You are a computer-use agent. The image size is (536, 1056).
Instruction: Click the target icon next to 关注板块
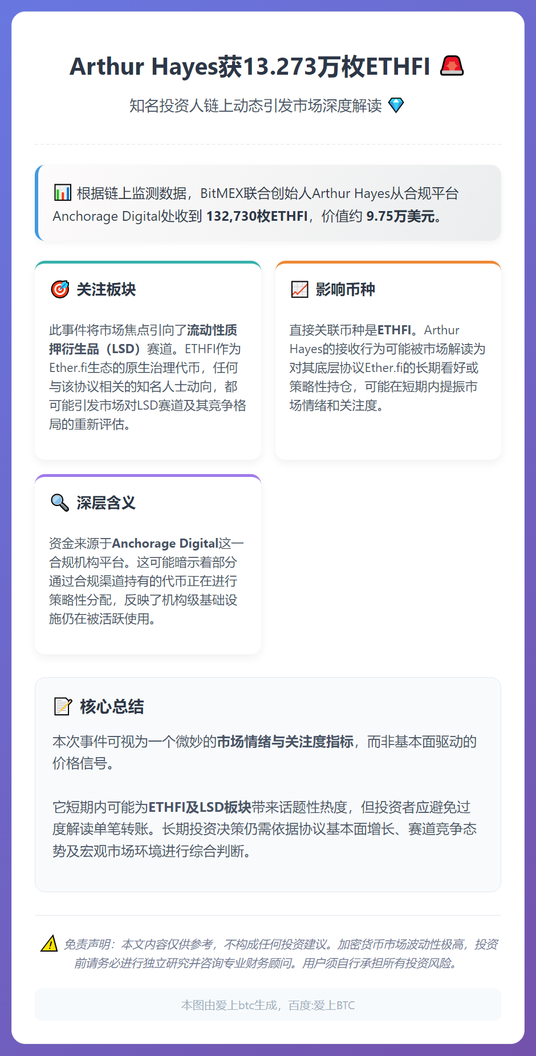pos(60,289)
